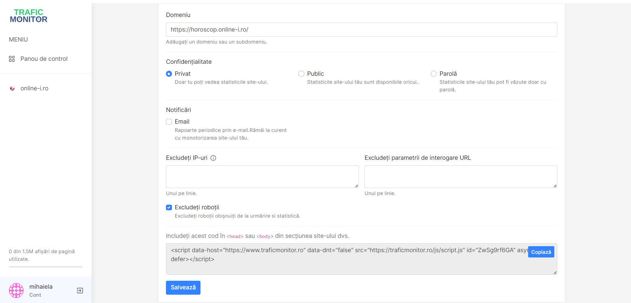Click 'Adăugați un domeniu sau un subdomeniu' hint
This screenshot has width=631, height=303.
click(216, 42)
